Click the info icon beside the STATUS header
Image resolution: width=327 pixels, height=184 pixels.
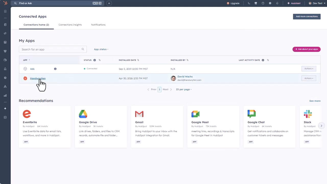pos(95,60)
